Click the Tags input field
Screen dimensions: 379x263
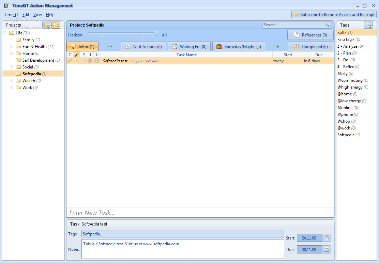click(183, 234)
